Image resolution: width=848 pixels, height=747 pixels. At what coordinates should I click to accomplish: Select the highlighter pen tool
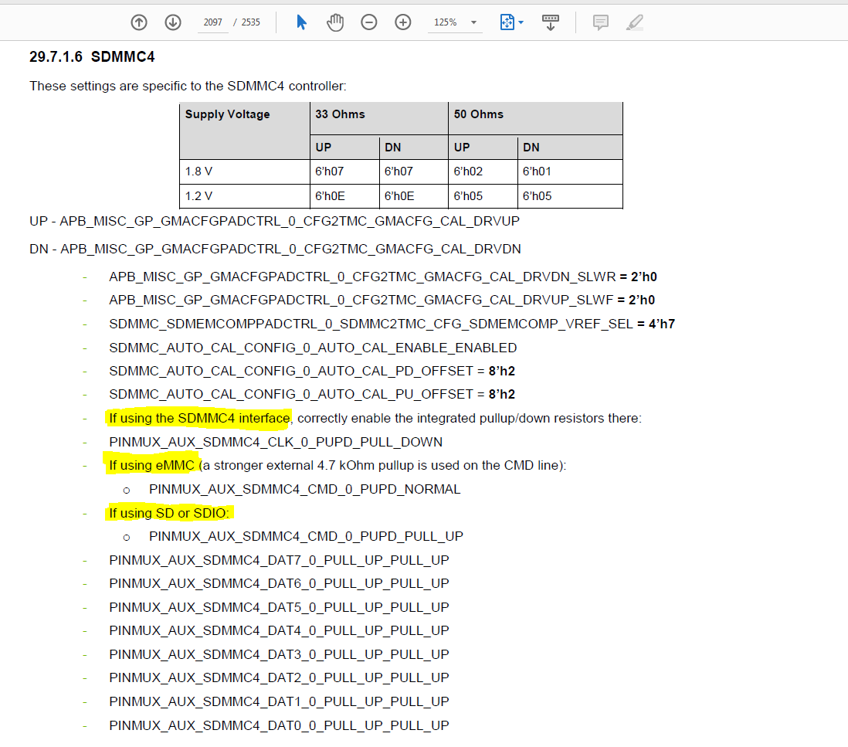tap(634, 22)
